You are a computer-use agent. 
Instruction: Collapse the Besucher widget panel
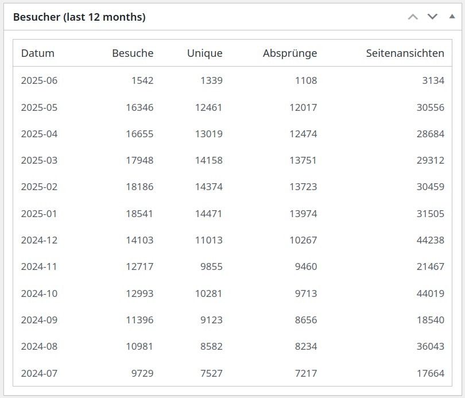click(452, 17)
